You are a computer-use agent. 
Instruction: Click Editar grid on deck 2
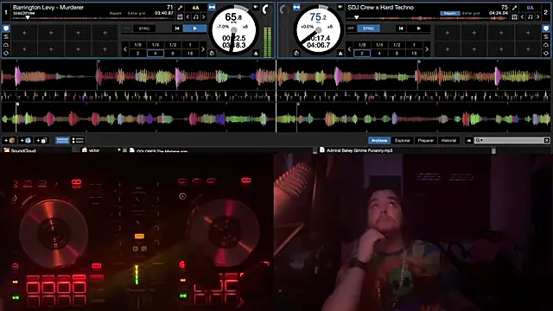[x=471, y=14]
